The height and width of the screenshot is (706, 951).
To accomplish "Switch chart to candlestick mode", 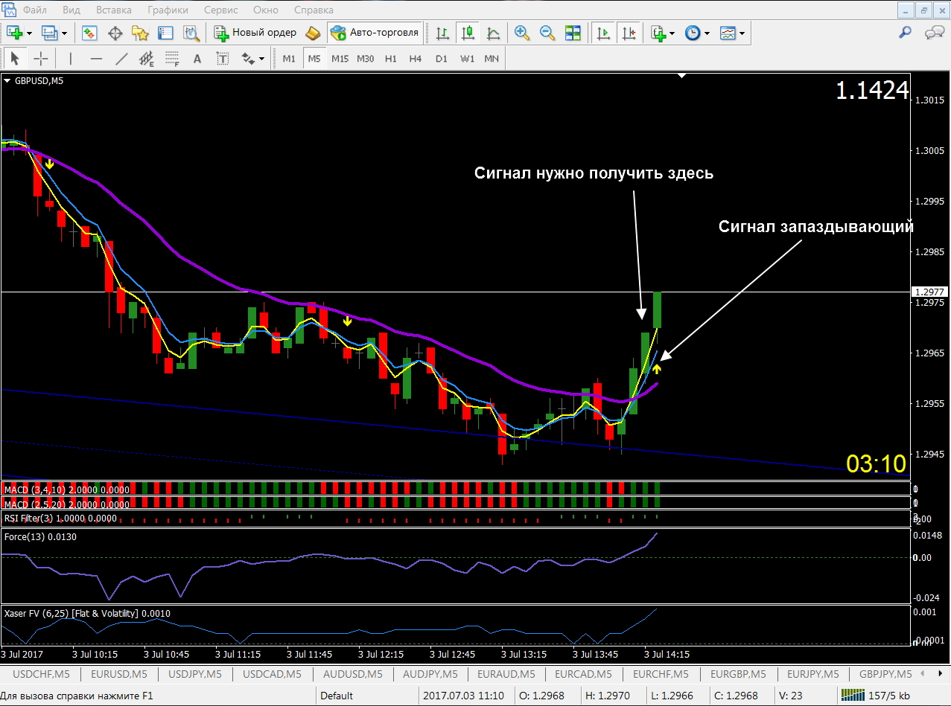I will tap(468, 33).
